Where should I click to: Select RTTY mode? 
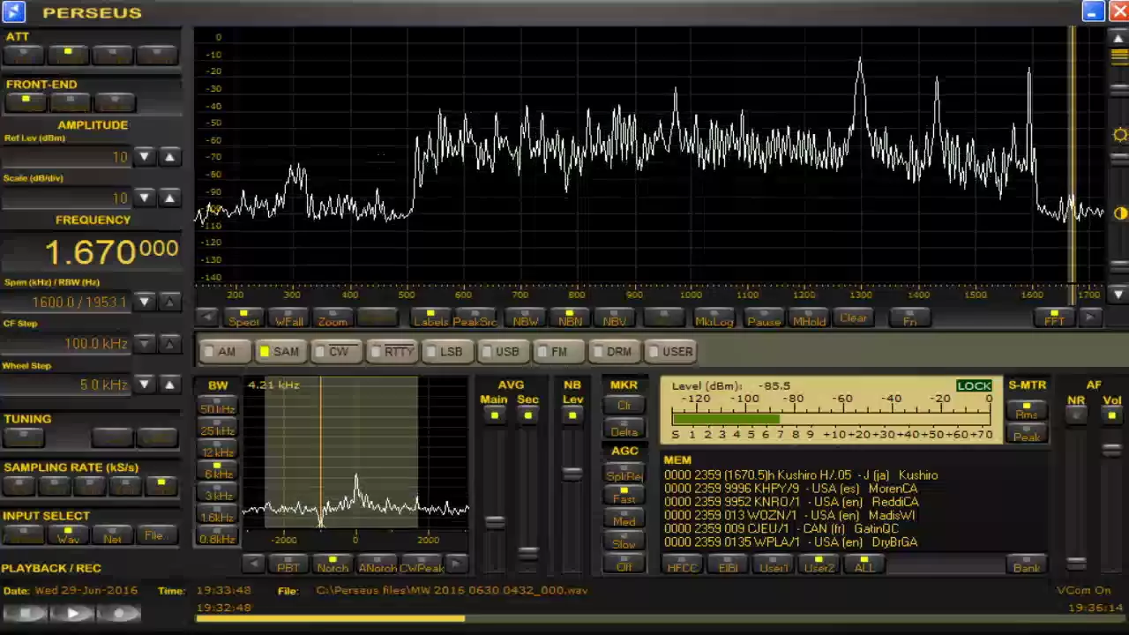tap(392, 352)
